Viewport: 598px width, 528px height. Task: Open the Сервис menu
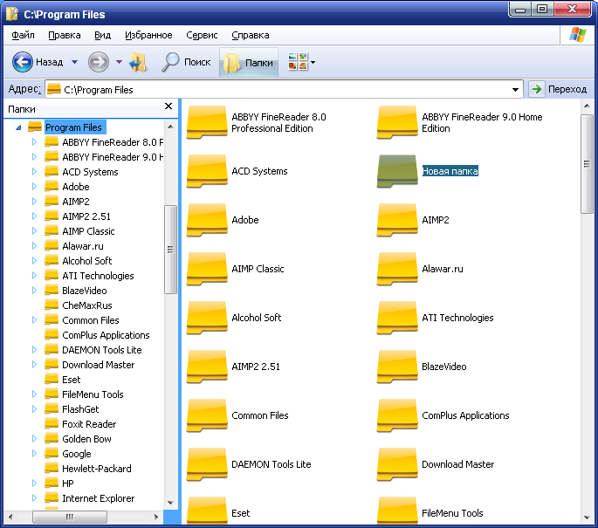(x=202, y=35)
